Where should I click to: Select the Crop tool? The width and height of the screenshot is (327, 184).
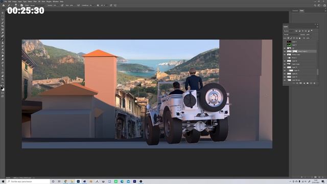point(3,26)
